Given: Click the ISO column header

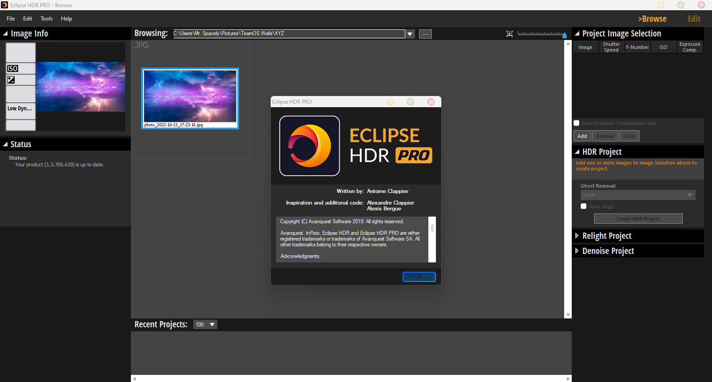Looking at the screenshot, I should point(663,47).
